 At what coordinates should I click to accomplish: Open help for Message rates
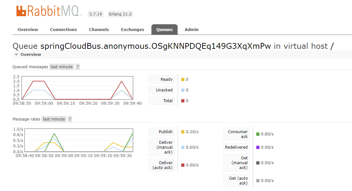pyautogui.click(x=70, y=119)
